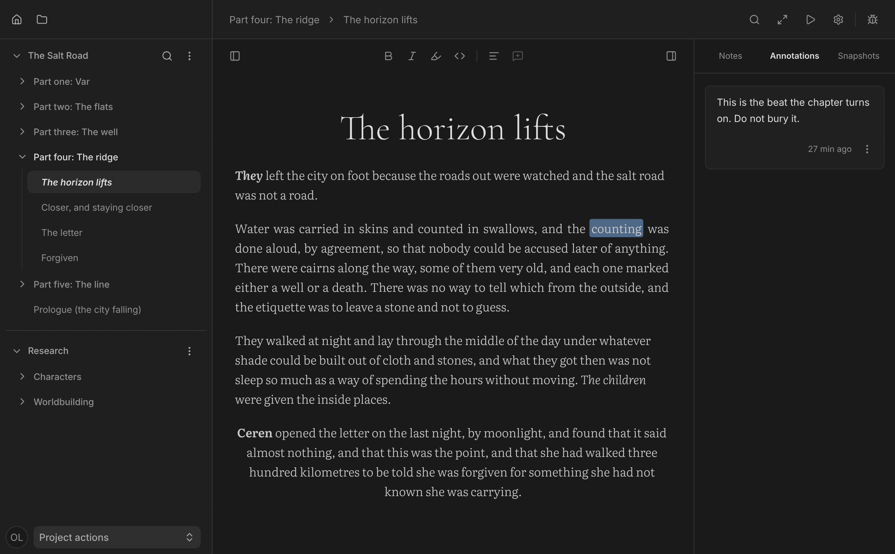
Task: Open the projects folder icon
Action: click(42, 19)
